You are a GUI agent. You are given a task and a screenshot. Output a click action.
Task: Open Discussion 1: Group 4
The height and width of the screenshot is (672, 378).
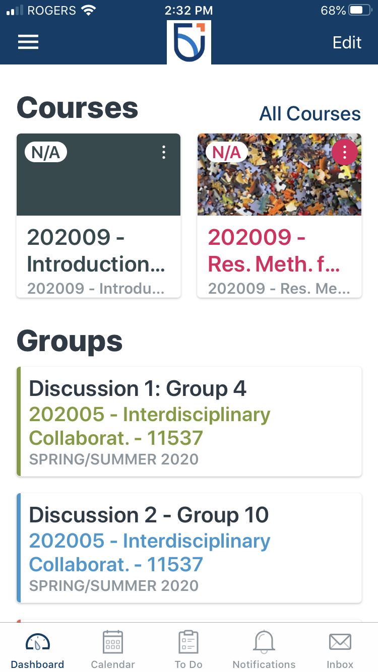(x=189, y=421)
